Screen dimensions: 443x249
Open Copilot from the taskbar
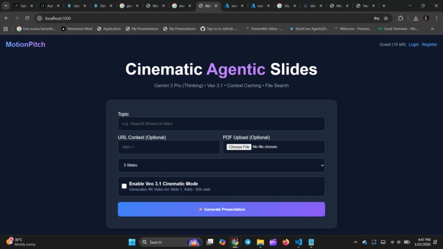pyautogui.click(x=223, y=242)
